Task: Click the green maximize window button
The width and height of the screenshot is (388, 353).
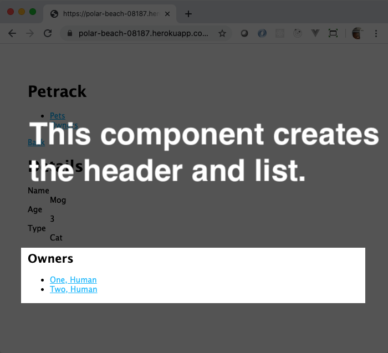Action: [x=33, y=12]
